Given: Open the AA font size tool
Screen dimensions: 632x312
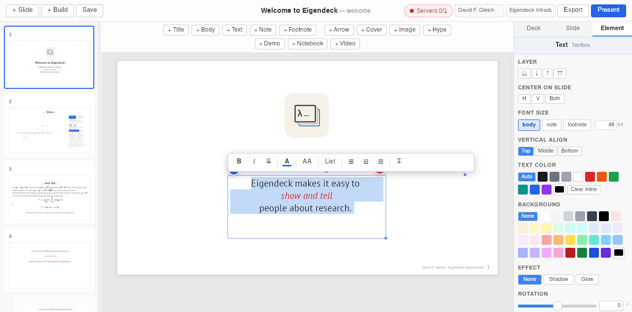Looking at the screenshot, I should click(307, 161).
